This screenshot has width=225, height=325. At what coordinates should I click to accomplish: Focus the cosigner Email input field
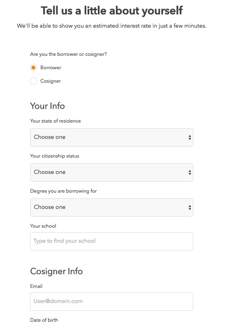pyautogui.click(x=112, y=301)
